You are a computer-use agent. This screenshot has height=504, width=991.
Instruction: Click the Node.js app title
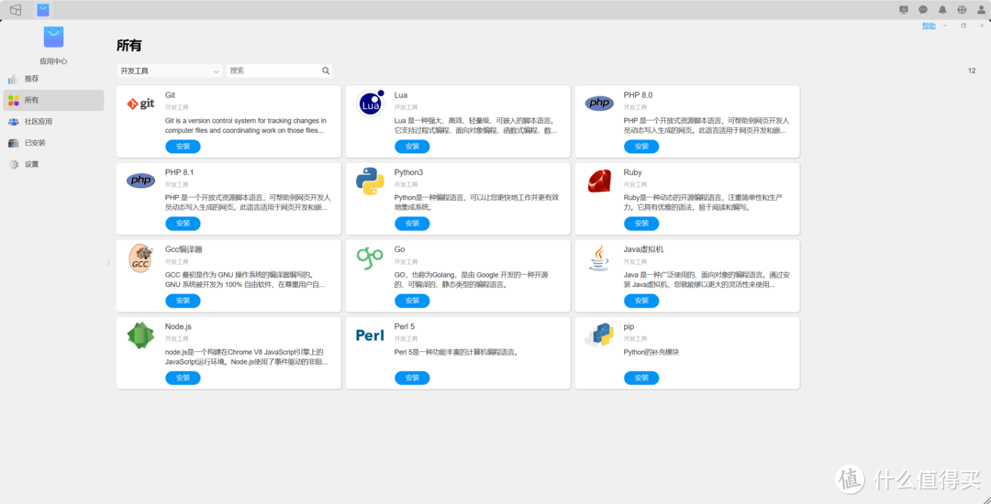(x=178, y=327)
